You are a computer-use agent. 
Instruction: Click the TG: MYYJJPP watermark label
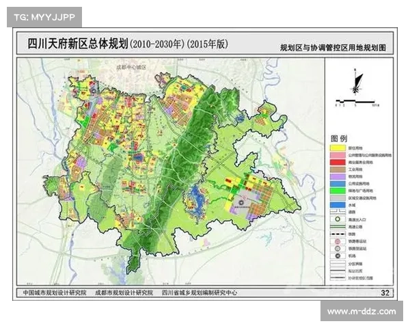click(x=44, y=16)
